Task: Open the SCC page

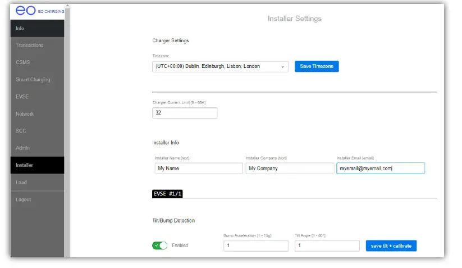Action: pos(21,131)
